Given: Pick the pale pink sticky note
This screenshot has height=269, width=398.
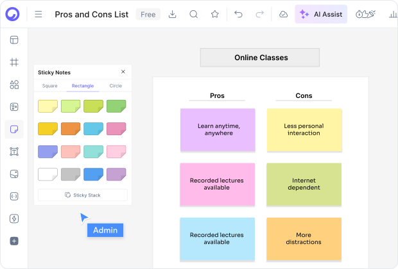Looking at the screenshot, I should tap(116, 151).
